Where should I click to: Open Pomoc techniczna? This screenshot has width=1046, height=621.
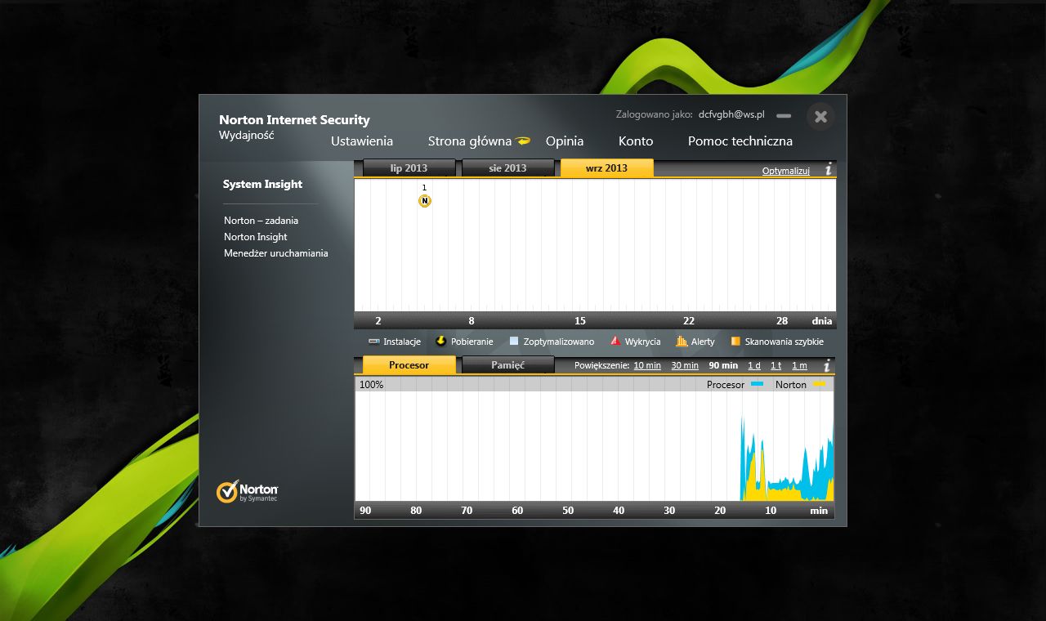740,141
